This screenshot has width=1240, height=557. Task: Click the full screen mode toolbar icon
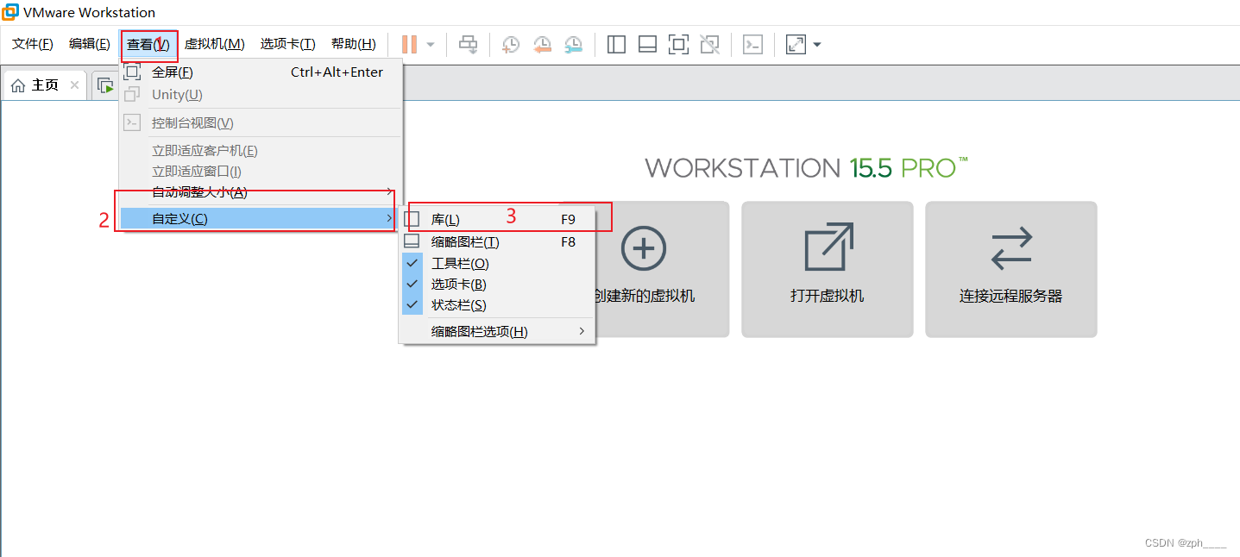(x=678, y=44)
